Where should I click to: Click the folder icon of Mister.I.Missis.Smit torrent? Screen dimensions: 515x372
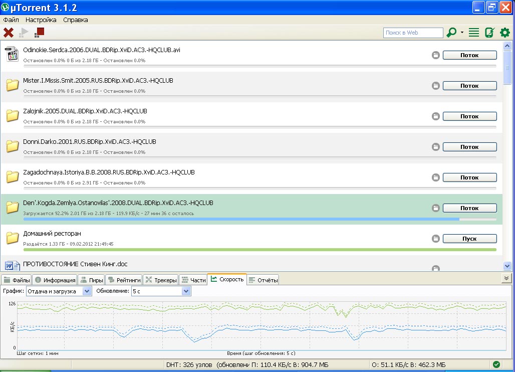tap(12, 85)
